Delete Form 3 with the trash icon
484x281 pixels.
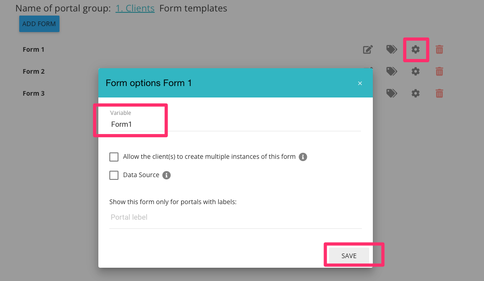[x=439, y=93]
